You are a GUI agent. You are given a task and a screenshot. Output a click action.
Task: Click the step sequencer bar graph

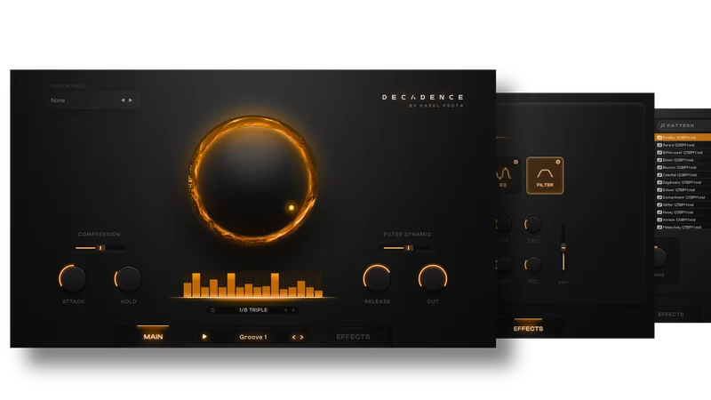pyautogui.click(x=253, y=284)
